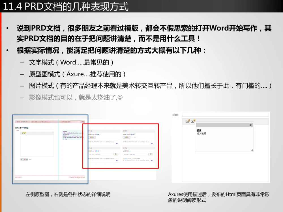This screenshot has width=283, height=212.
Task: Click the 插入视频 text inside the popup
Action: [201, 133]
